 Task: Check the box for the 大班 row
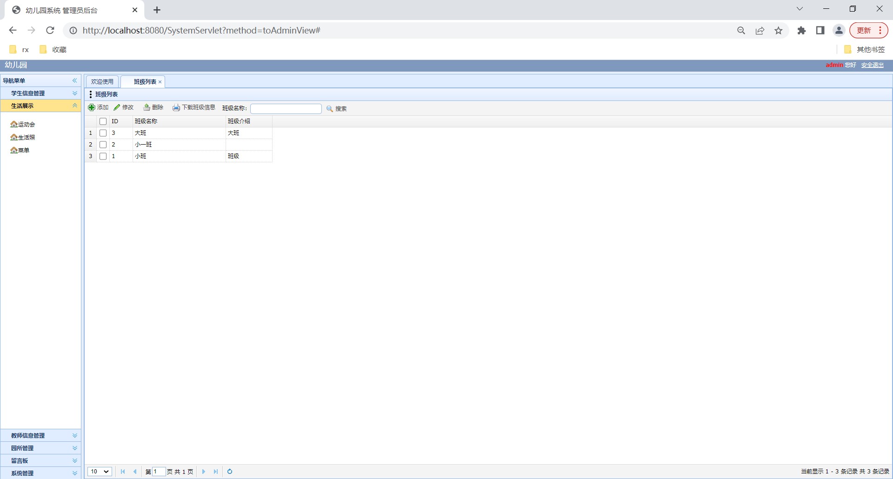103,133
